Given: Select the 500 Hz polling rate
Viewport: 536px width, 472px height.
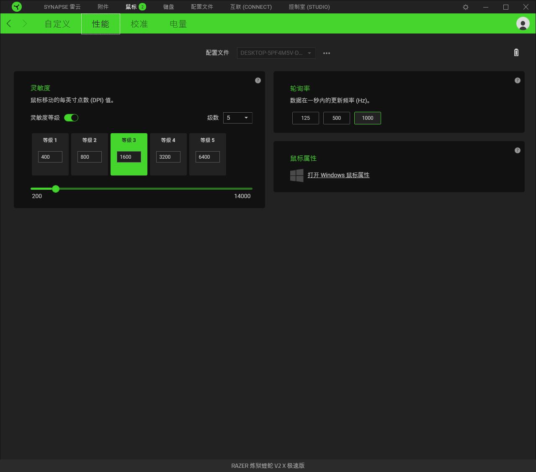Looking at the screenshot, I should coord(337,118).
